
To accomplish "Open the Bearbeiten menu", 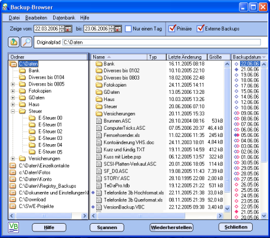I will [x=36, y=18].
